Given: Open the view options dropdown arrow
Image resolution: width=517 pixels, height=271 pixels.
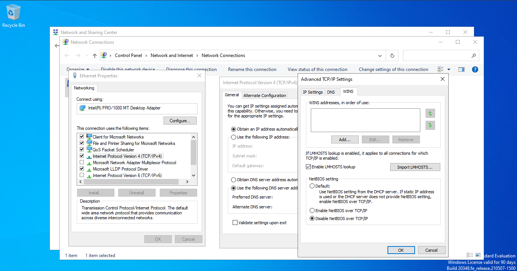Looking at the screenshot, I should 449,69.
